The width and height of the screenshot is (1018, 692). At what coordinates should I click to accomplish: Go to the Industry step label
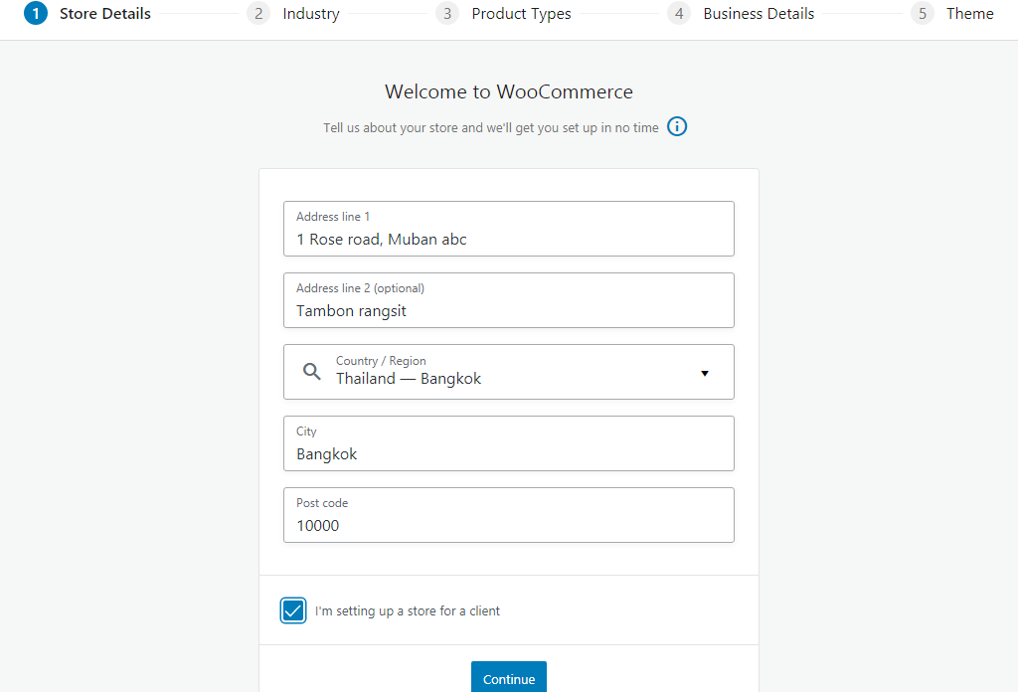[x=310, y=14]
